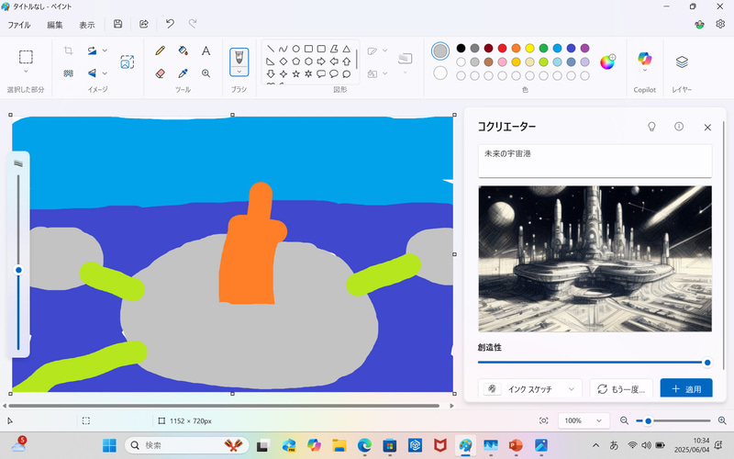Click the brush size slider handle
The height and width of the screenshot is (459, 734).
point(18,270)
